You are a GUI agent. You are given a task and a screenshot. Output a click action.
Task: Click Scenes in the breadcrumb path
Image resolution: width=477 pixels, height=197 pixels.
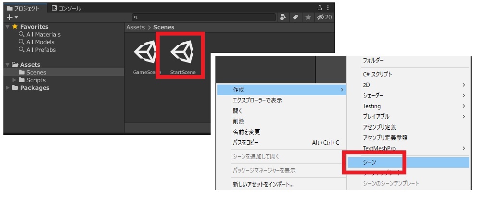(x=163, y=27)
